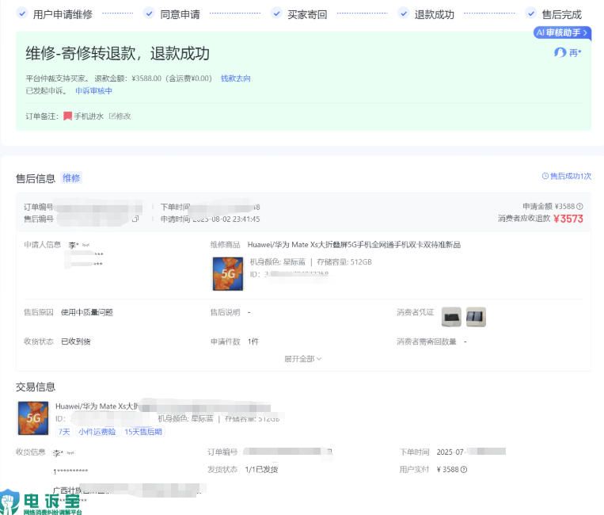This screenshot has height=515, width=604.
Task: Click the 退款成功 step checkmark
Action: pyautogui.click(x=403, y=13)
